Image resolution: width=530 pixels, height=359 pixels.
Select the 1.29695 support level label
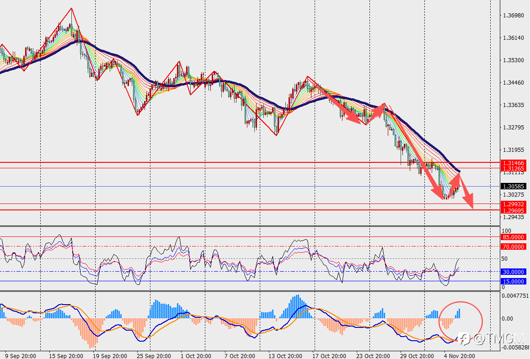point(513,210)
